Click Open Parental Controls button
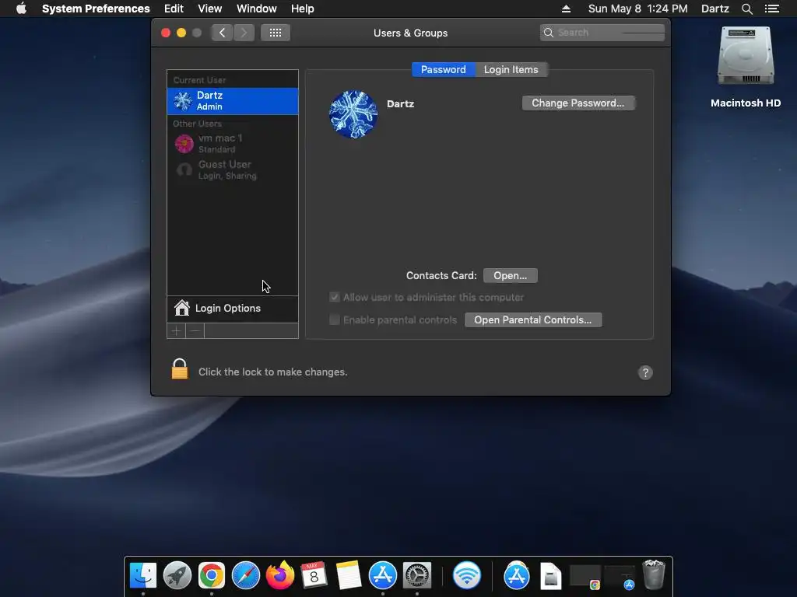This screenshot has height=597, width=797. pyautogui.click(x=532, y=319)
